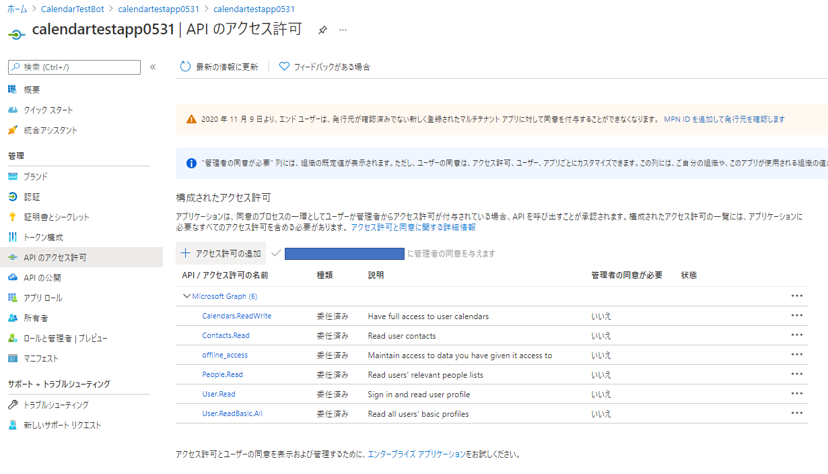Click the ブランド icon

pos(12,176)
